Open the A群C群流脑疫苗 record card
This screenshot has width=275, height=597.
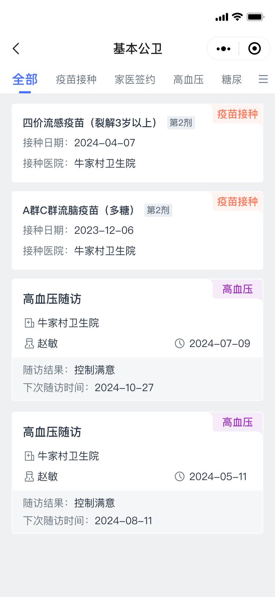coord(110,235)
